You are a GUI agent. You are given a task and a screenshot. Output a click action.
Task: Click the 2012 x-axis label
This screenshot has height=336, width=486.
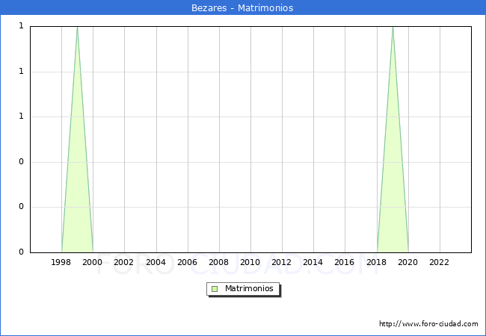coord(281,262)
